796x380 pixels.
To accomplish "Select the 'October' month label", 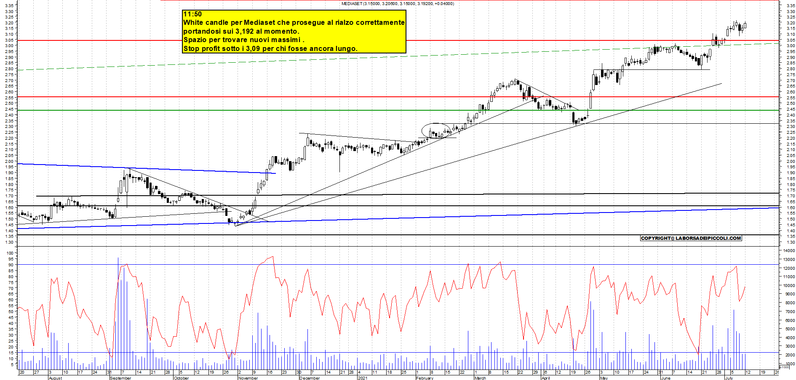I will (x=182, y=378).
